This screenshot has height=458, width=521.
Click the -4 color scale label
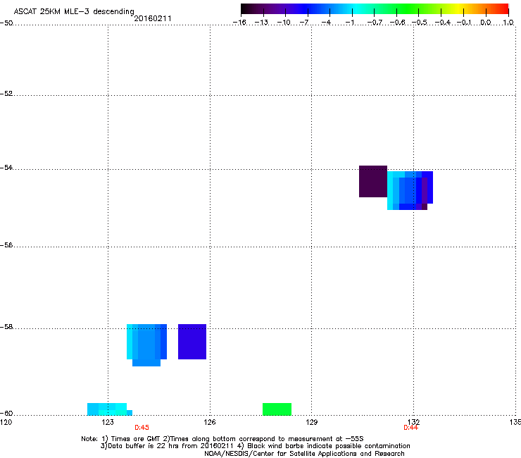(326, 23)
